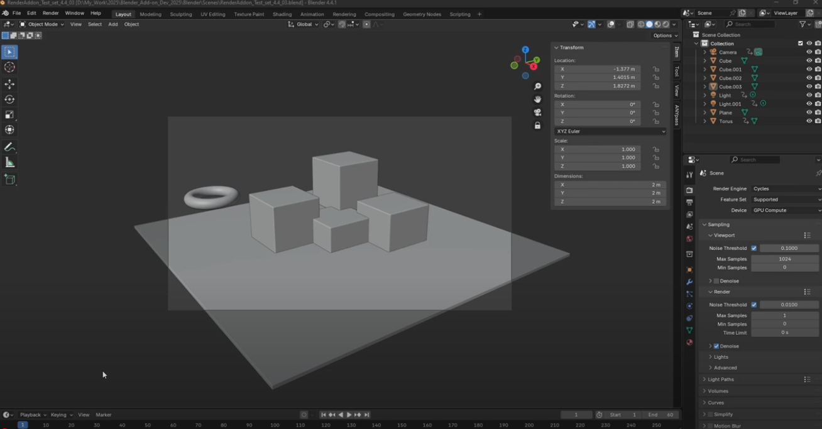Open the viewport Add menu
This screenshot has width=822, height=429.
pos(113,24)
